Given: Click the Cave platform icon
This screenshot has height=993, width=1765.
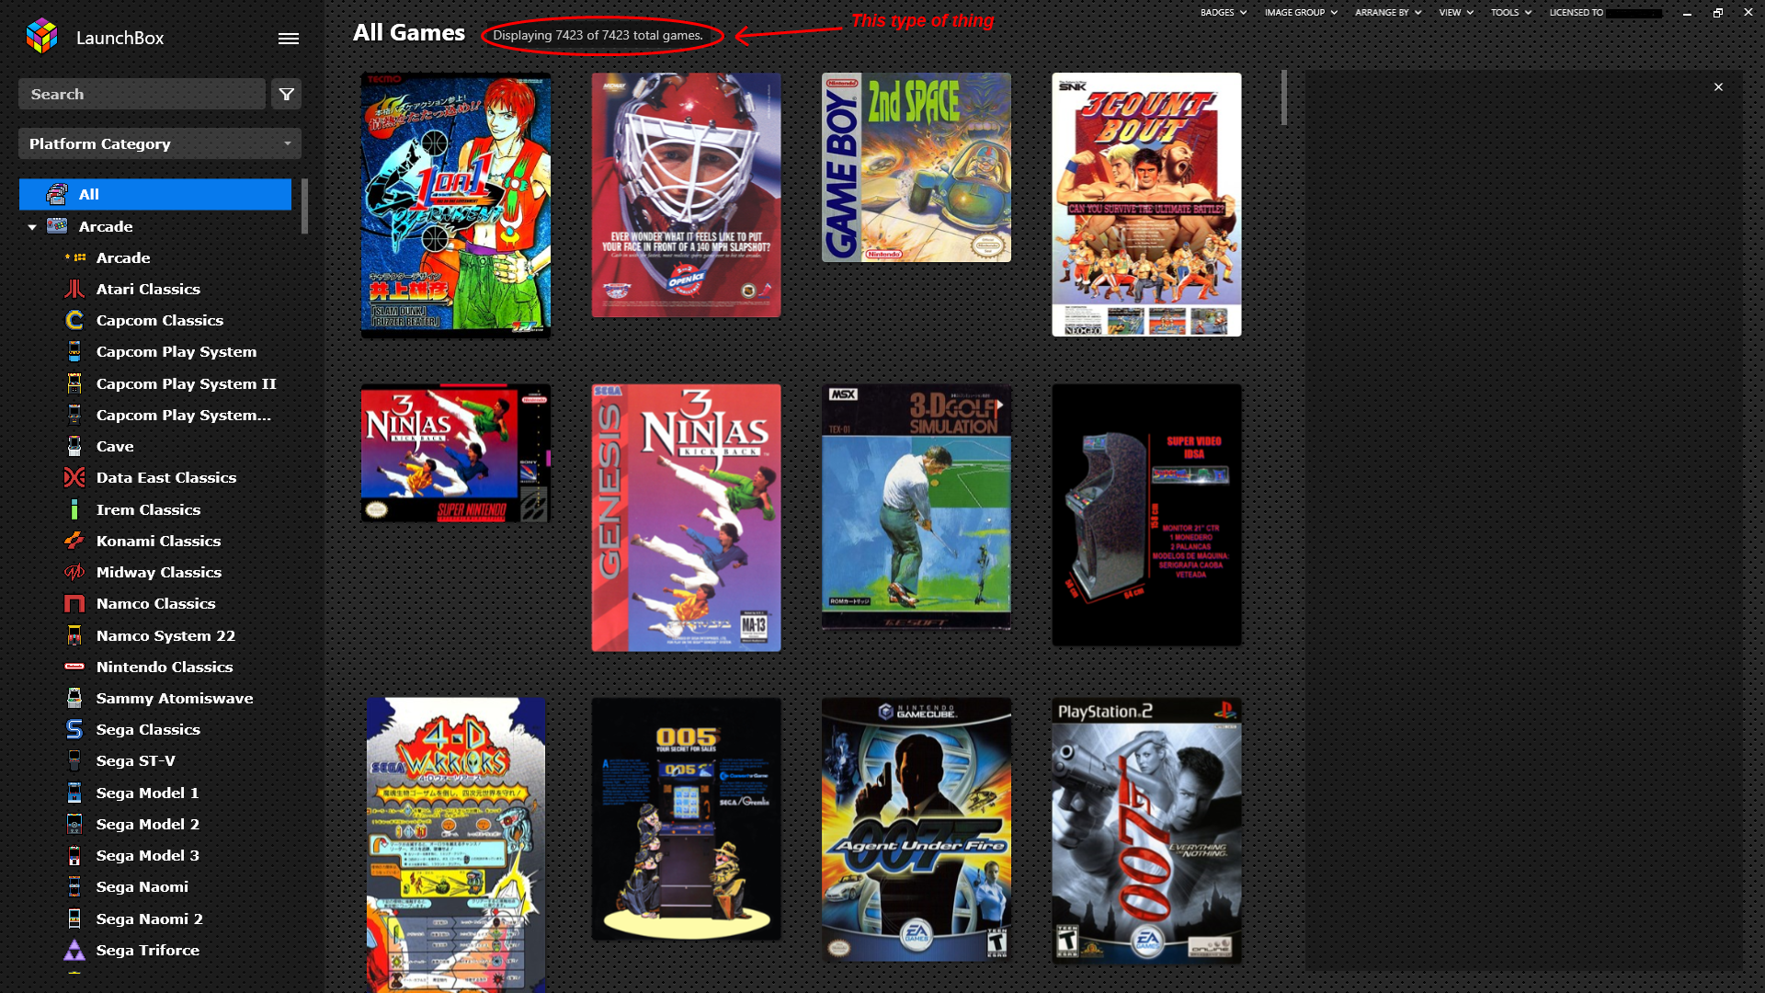Looking at the screenshot, I should click(74, 446).
